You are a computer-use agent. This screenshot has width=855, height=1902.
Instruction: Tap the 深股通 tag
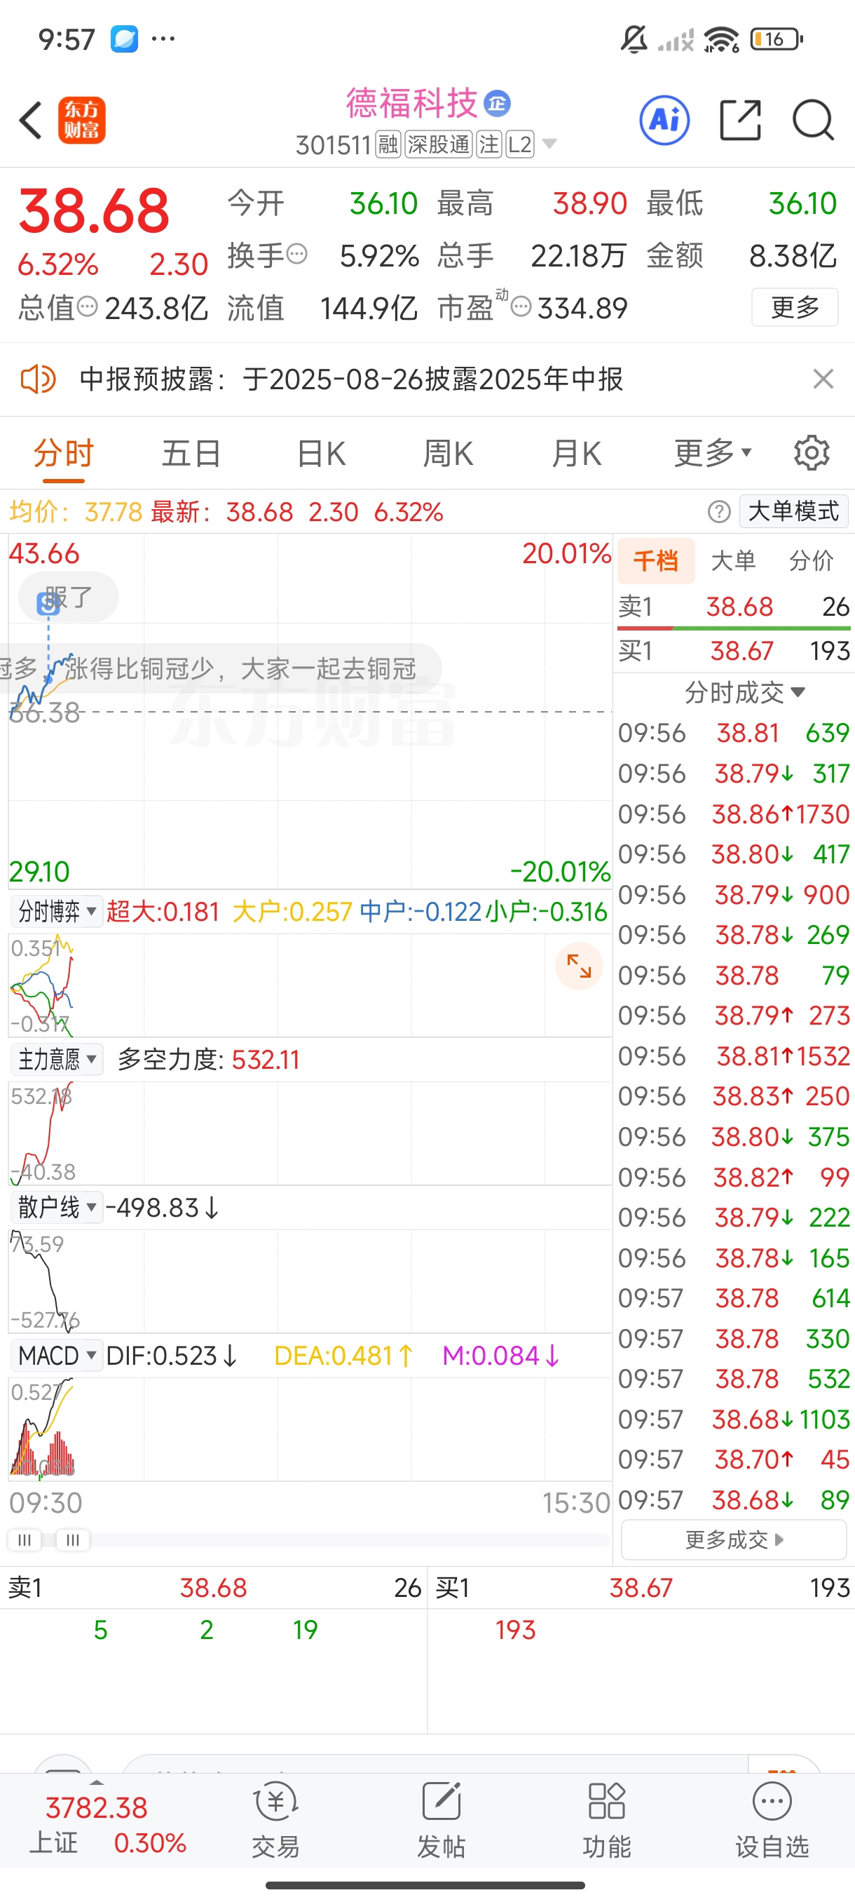pos(439,144)
